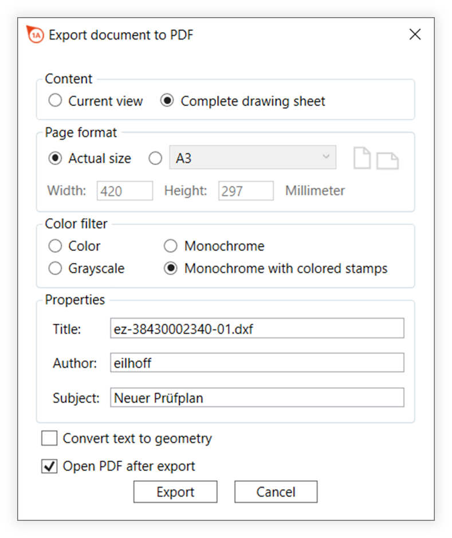Uncheck Open PDF after export

[50, 466]
